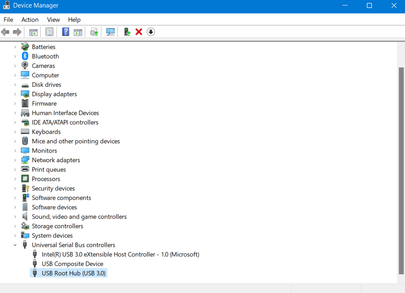The width and height of the screenshot is (405, 293).
Task: Click the Help toolbar icon with question mark
Action: coord(65,32)
